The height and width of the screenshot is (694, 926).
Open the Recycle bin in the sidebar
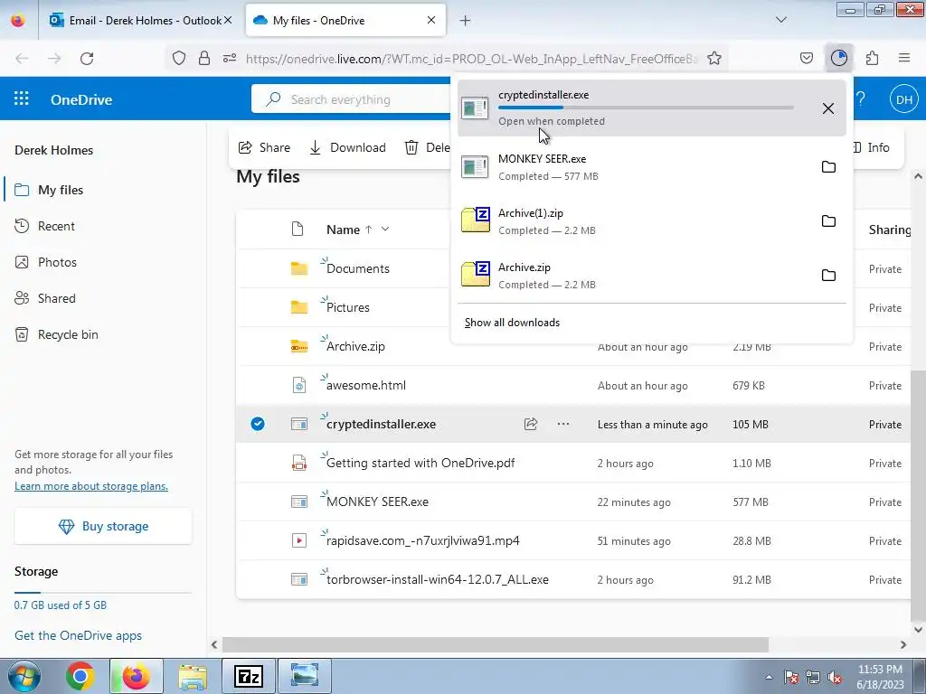[x=68, y=334]
